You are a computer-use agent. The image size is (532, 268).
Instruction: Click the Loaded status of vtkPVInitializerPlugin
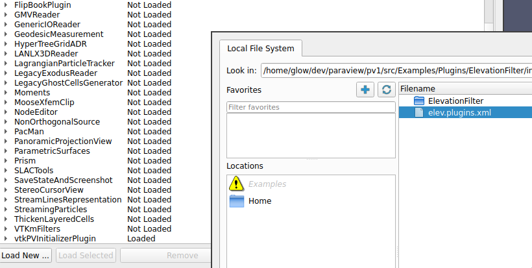[141, 239]
